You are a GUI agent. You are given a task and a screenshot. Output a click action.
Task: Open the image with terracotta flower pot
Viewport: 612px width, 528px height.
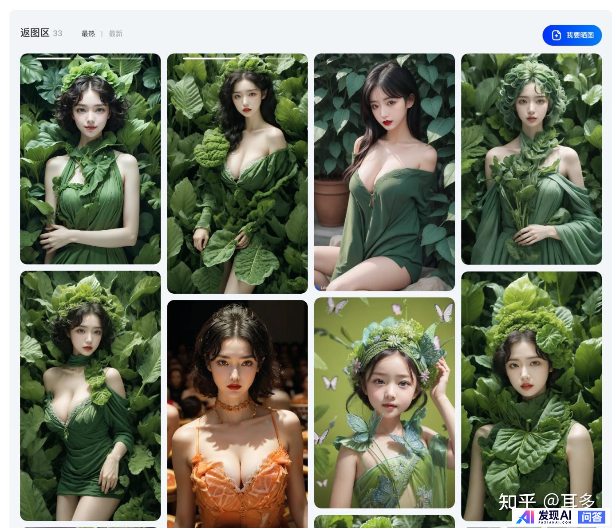point(384,172)
